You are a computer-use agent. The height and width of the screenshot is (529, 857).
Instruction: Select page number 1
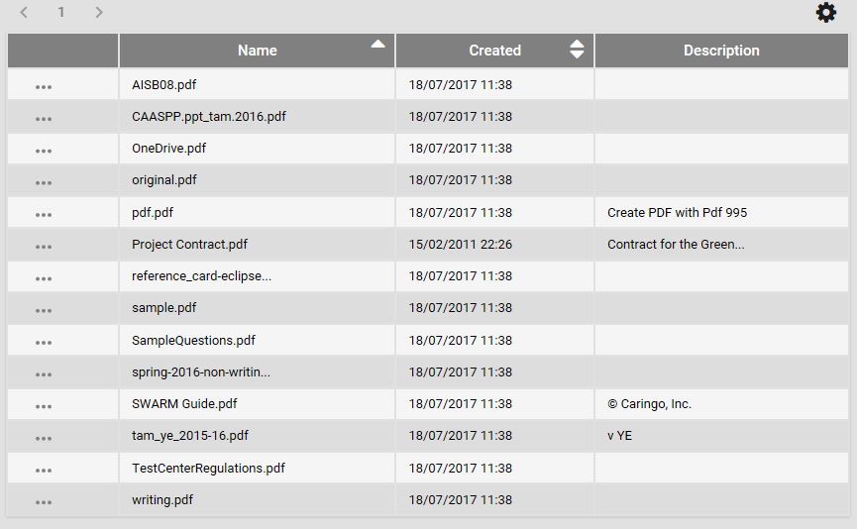61,12
